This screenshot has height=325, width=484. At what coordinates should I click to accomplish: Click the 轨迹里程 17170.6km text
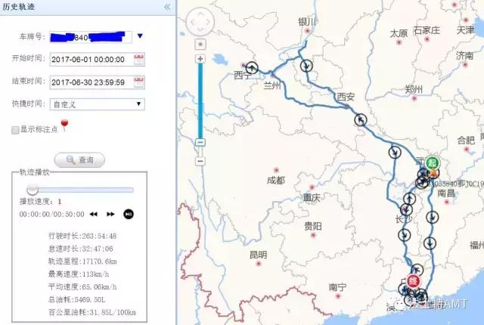(82, 262)
